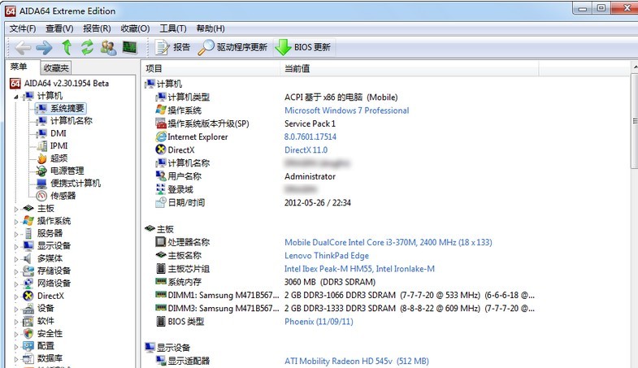Expand the 存储设备 tree node
Image resolution: width=638 pixels, height=368 pixels.
[16, 271]
